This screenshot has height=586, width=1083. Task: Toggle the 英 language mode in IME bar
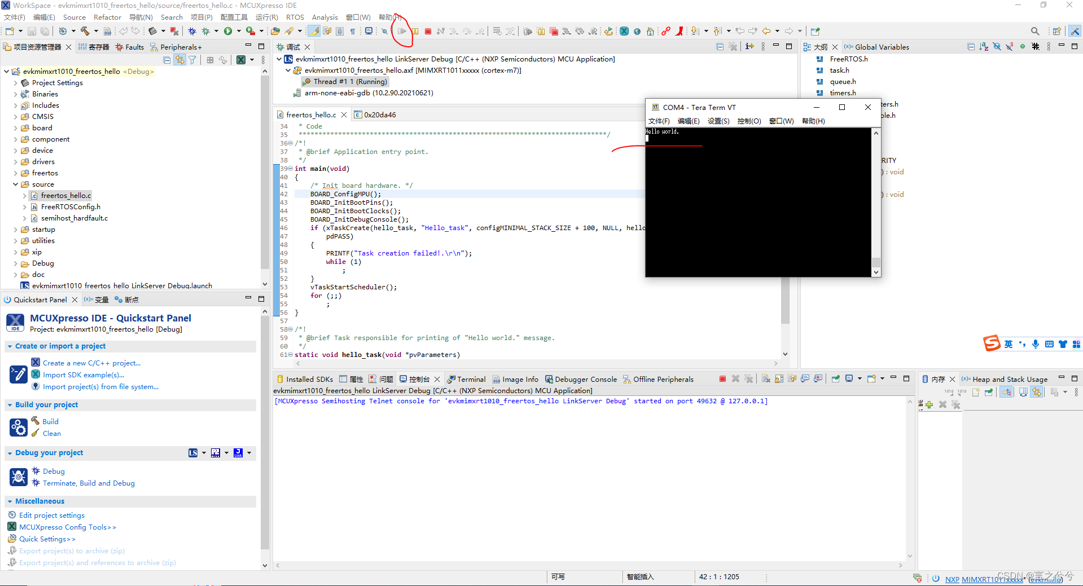[1009, 344]
